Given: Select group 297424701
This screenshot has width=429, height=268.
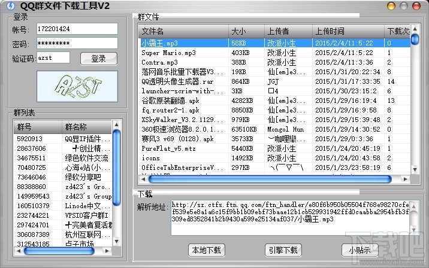Looking at the screenshot, I should pyautogui.click(x=63, y=225).
